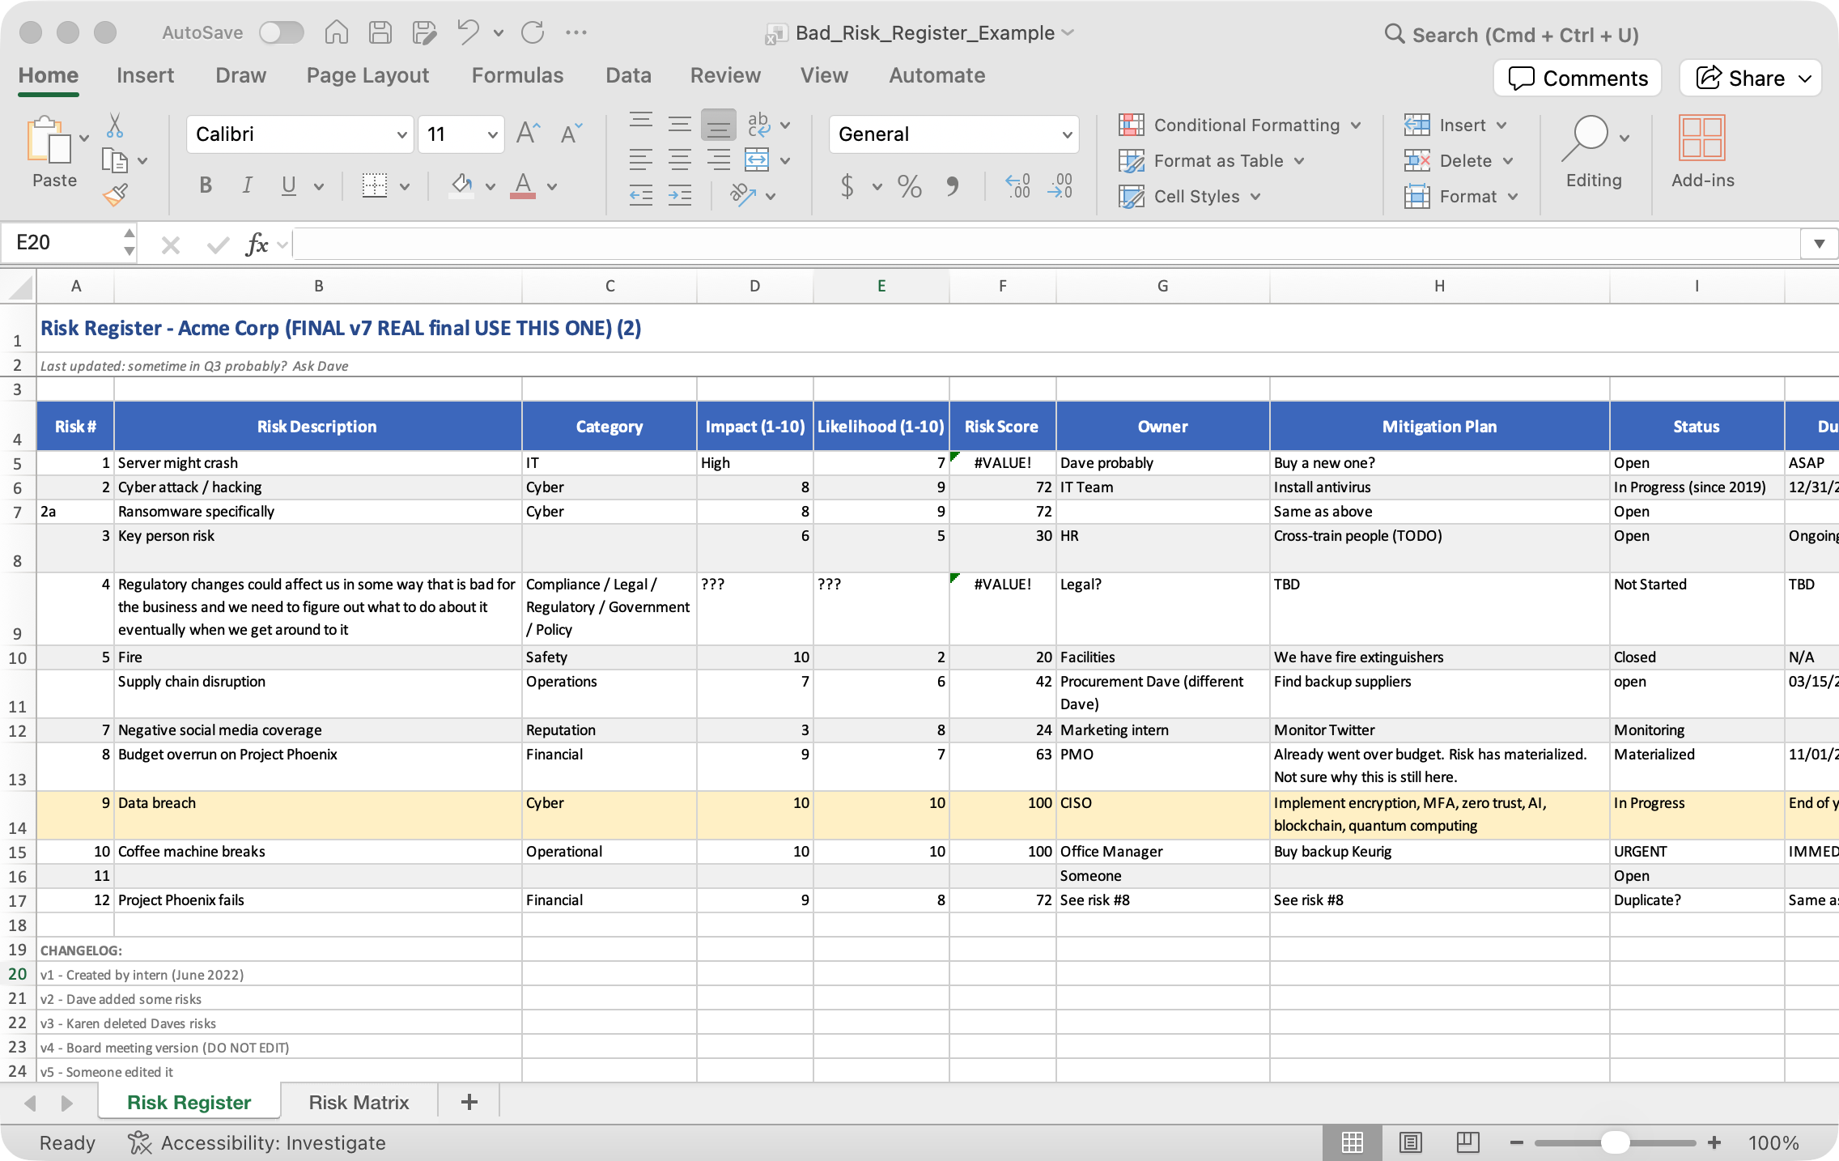Viewport: 1839px width, 1161px height.
Task: Open the Add-ins icon
Action: 1702,152
